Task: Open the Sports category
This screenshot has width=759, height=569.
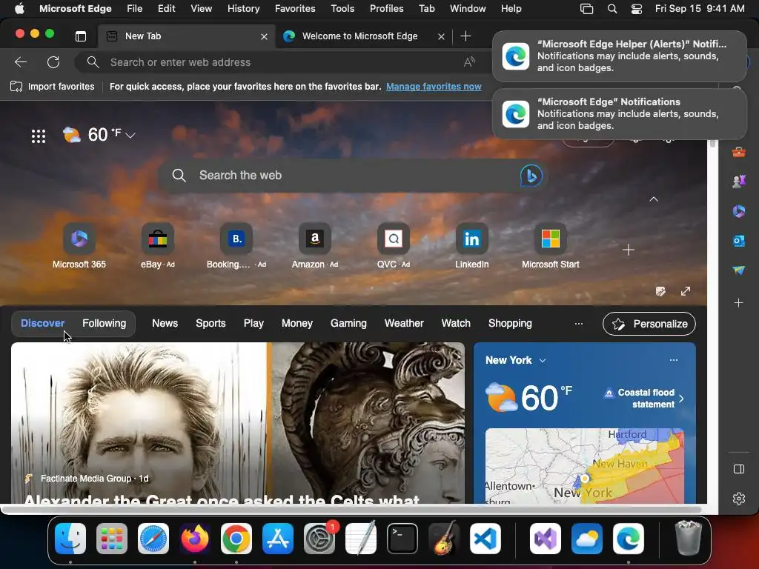Action: coord(211,323)
